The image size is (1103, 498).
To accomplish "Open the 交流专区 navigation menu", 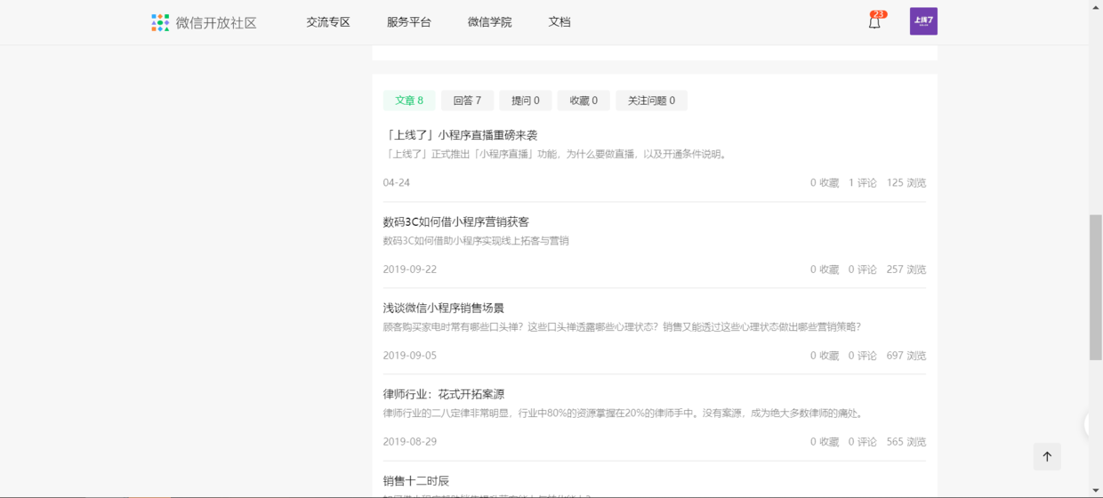I will pyautogui.click(x=328, y=22).
